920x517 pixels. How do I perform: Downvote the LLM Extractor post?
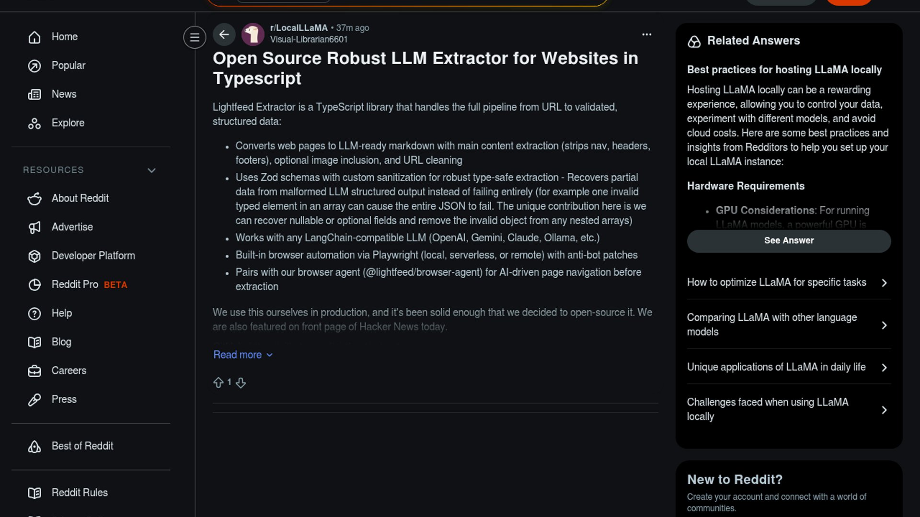coord(241,382)
